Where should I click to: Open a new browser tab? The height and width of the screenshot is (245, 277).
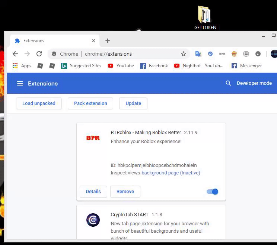(107, 41)
